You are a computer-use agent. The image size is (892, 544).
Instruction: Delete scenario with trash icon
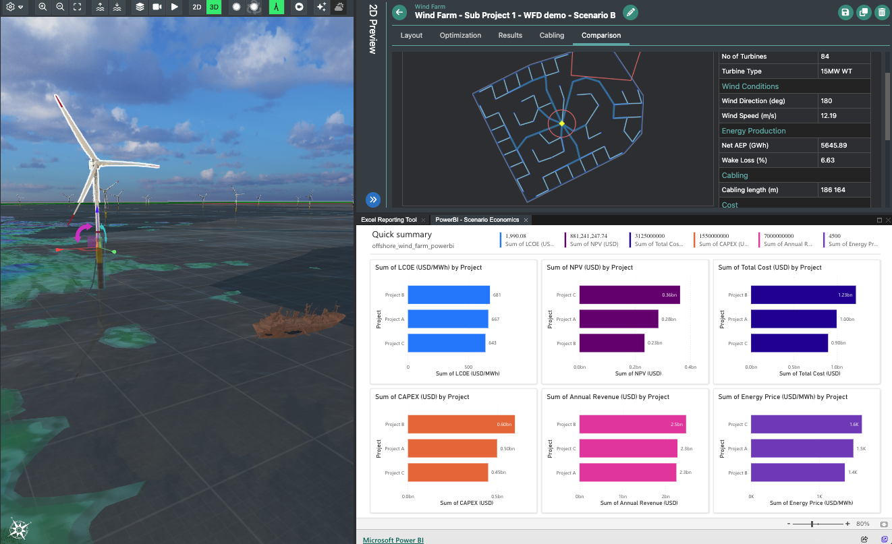coord(881,12)
